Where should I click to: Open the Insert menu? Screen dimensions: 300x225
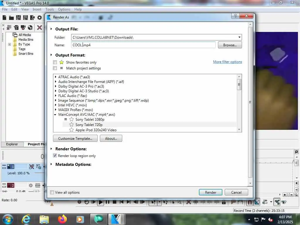tap(37, 9)
